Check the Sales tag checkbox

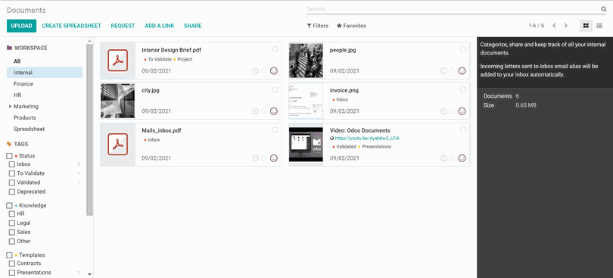pyautogui.click(x=12, y=233)
